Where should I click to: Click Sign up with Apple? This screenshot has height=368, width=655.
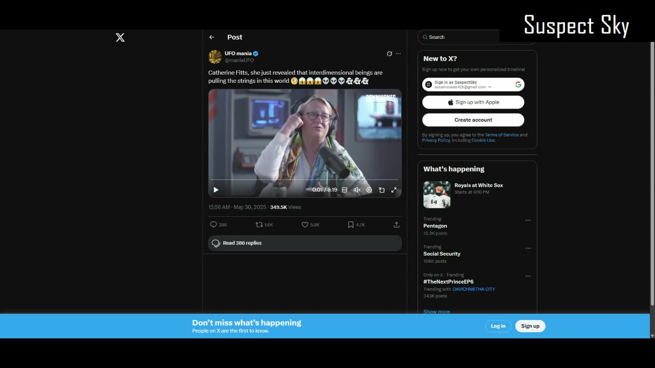[x=473, y=102]
